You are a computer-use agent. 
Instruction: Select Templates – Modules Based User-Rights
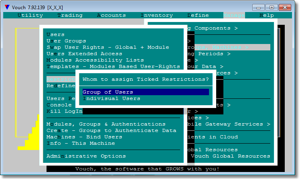(x=113, y=66)
